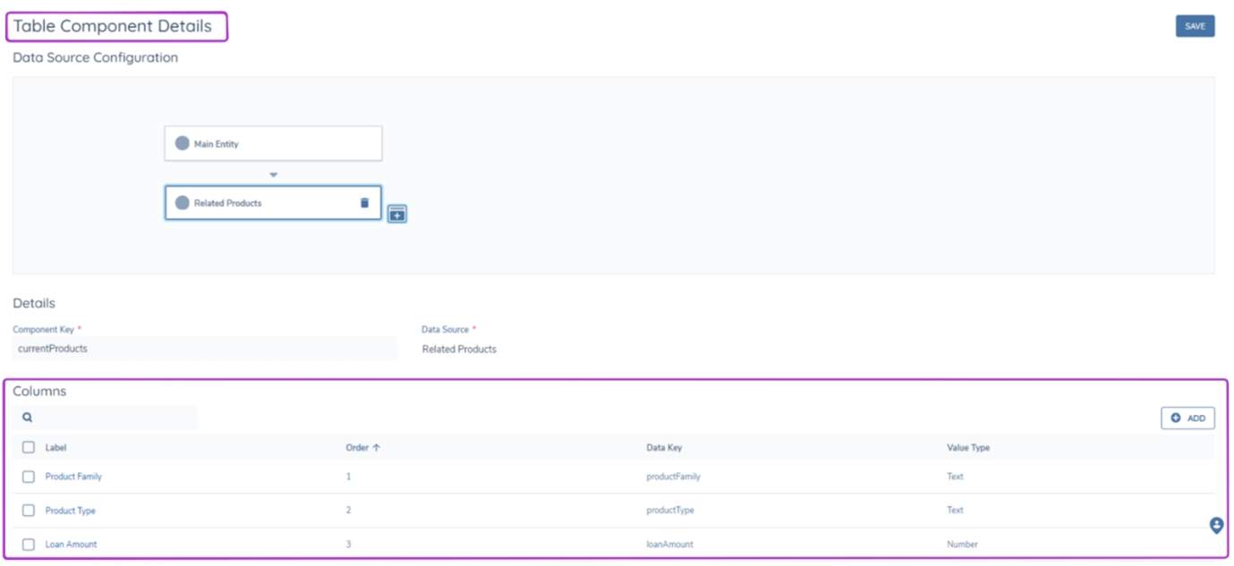Toggle the select-all checkbox in the table header
The image size is (1234, 566).
tap(29, 447)
